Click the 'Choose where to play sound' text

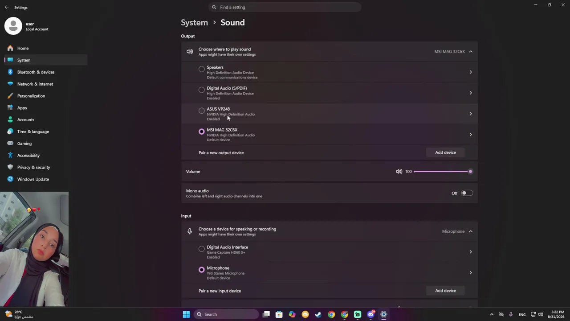coord(224,49)
